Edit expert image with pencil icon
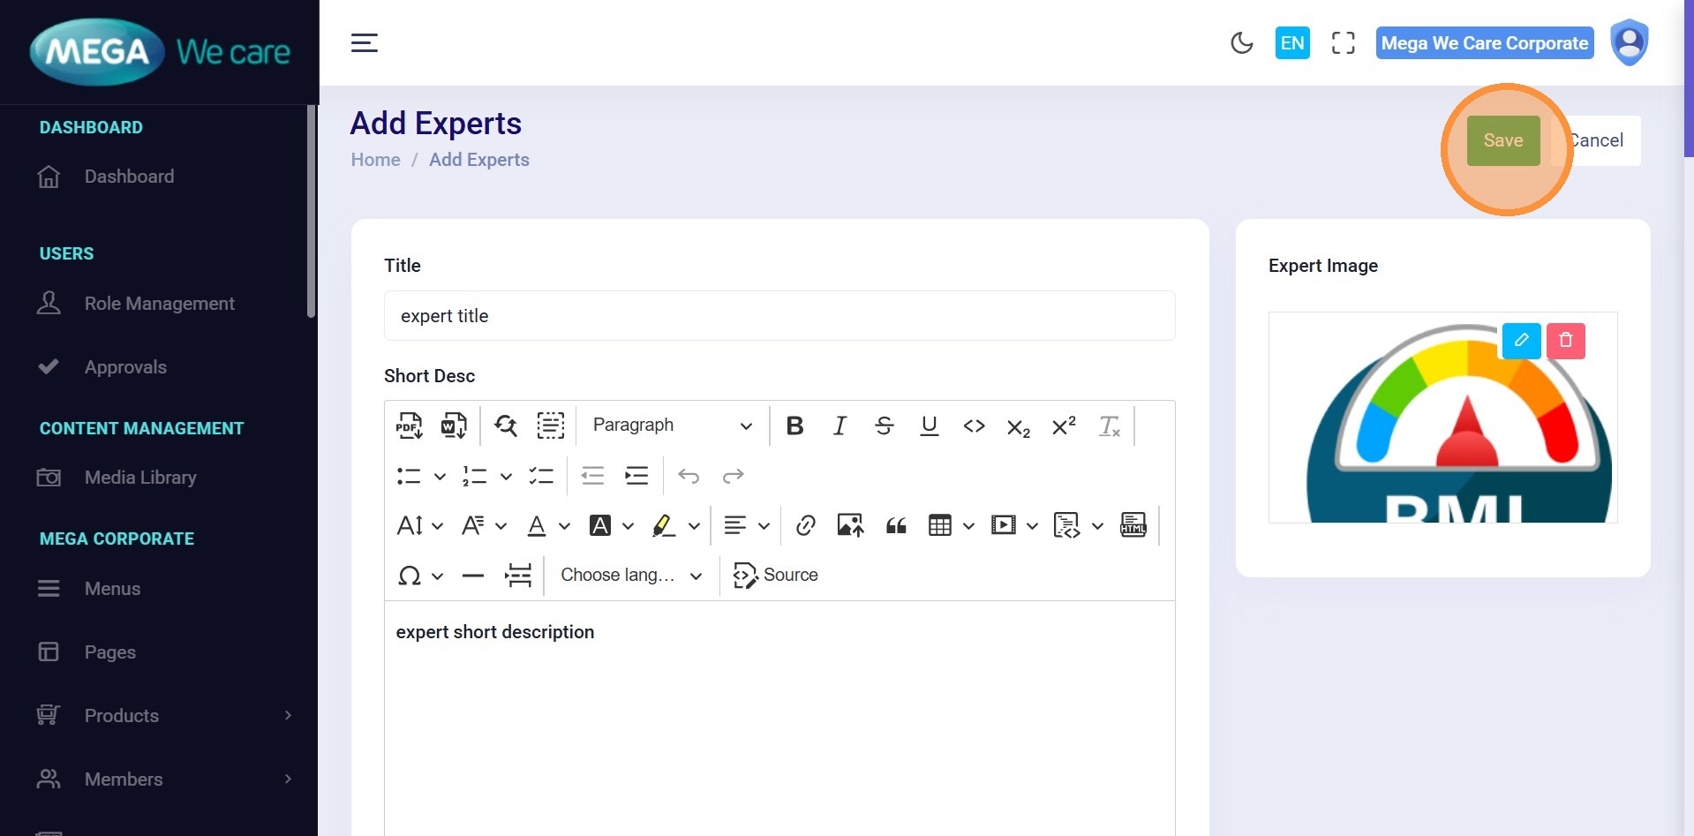The image size is (1694, 836). [x=1521, y=341]
